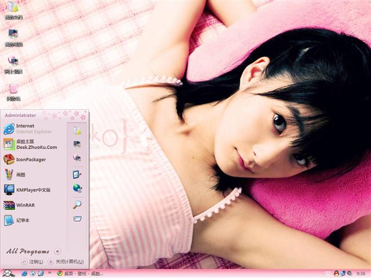Open network connections globe icon in start menu
The width and height of the screenshot is (371, 278).
coord(77,188)
